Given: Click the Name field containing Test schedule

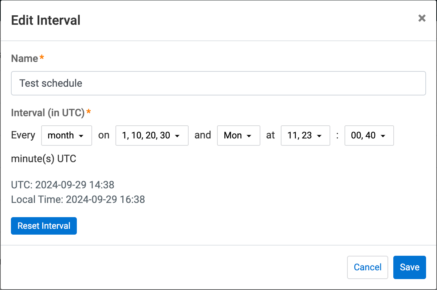Looking at the screenshot, I should pyautogui.click(x=219, y=83).
